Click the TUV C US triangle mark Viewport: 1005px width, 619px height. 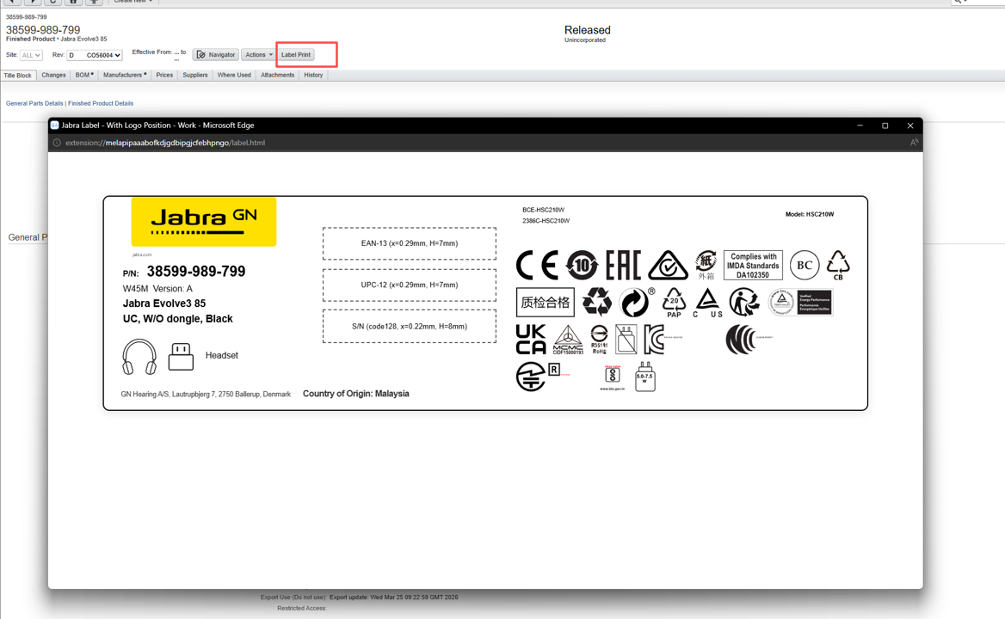[x=707, y=302]
